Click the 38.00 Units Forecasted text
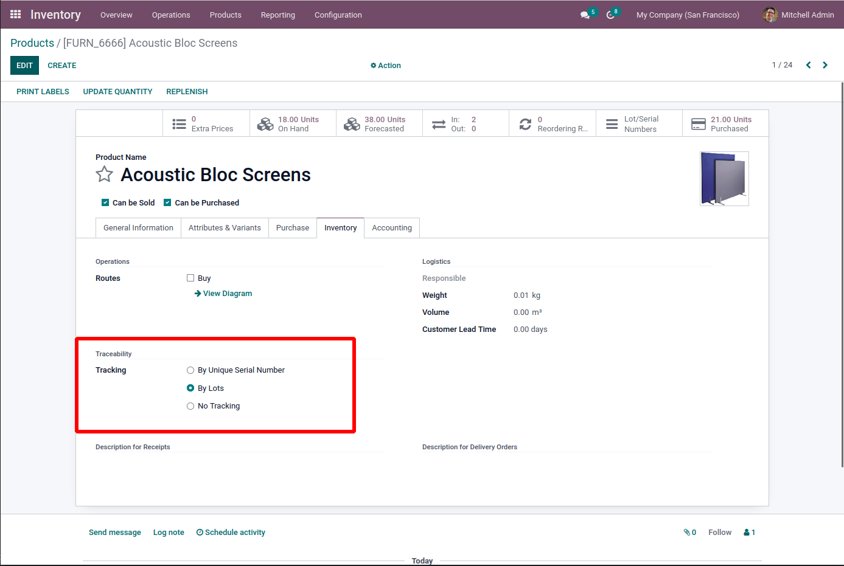The width and height of the screenshot is (844, 566). (x=385, y=124)
